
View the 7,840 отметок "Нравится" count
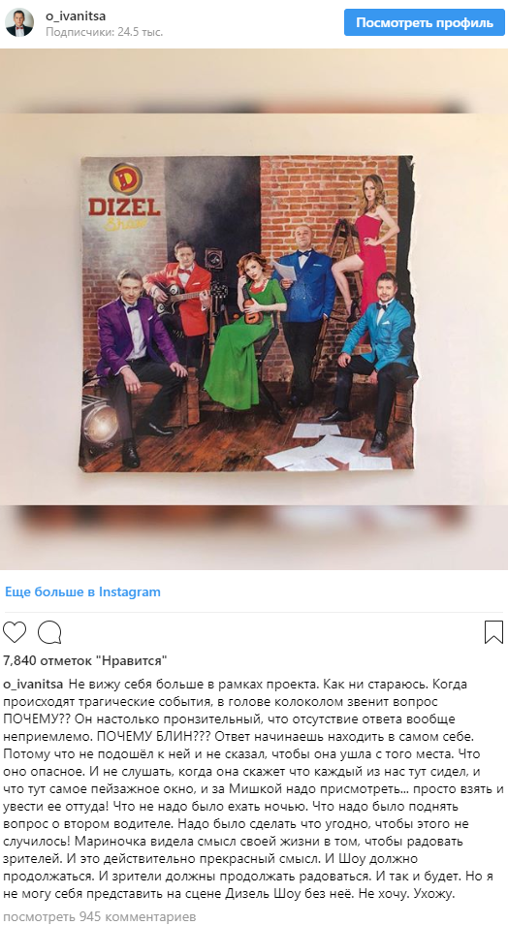(85, 660)
